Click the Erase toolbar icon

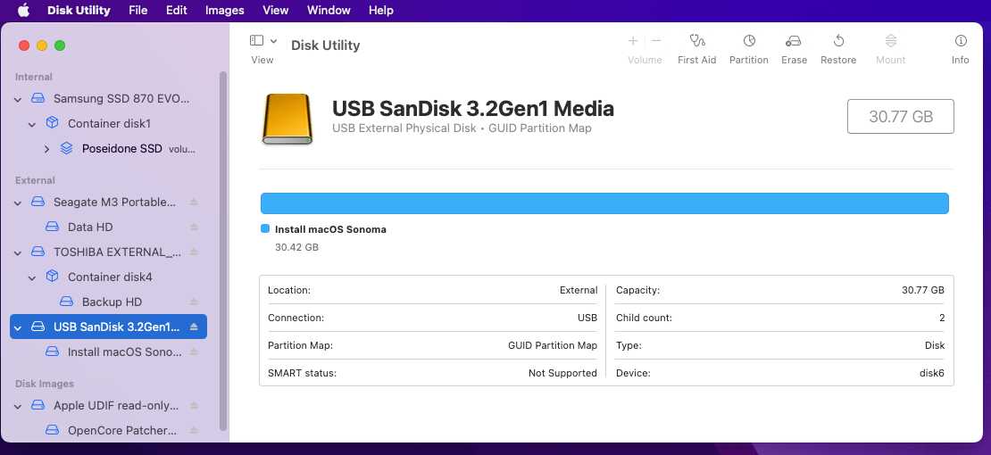793,49
